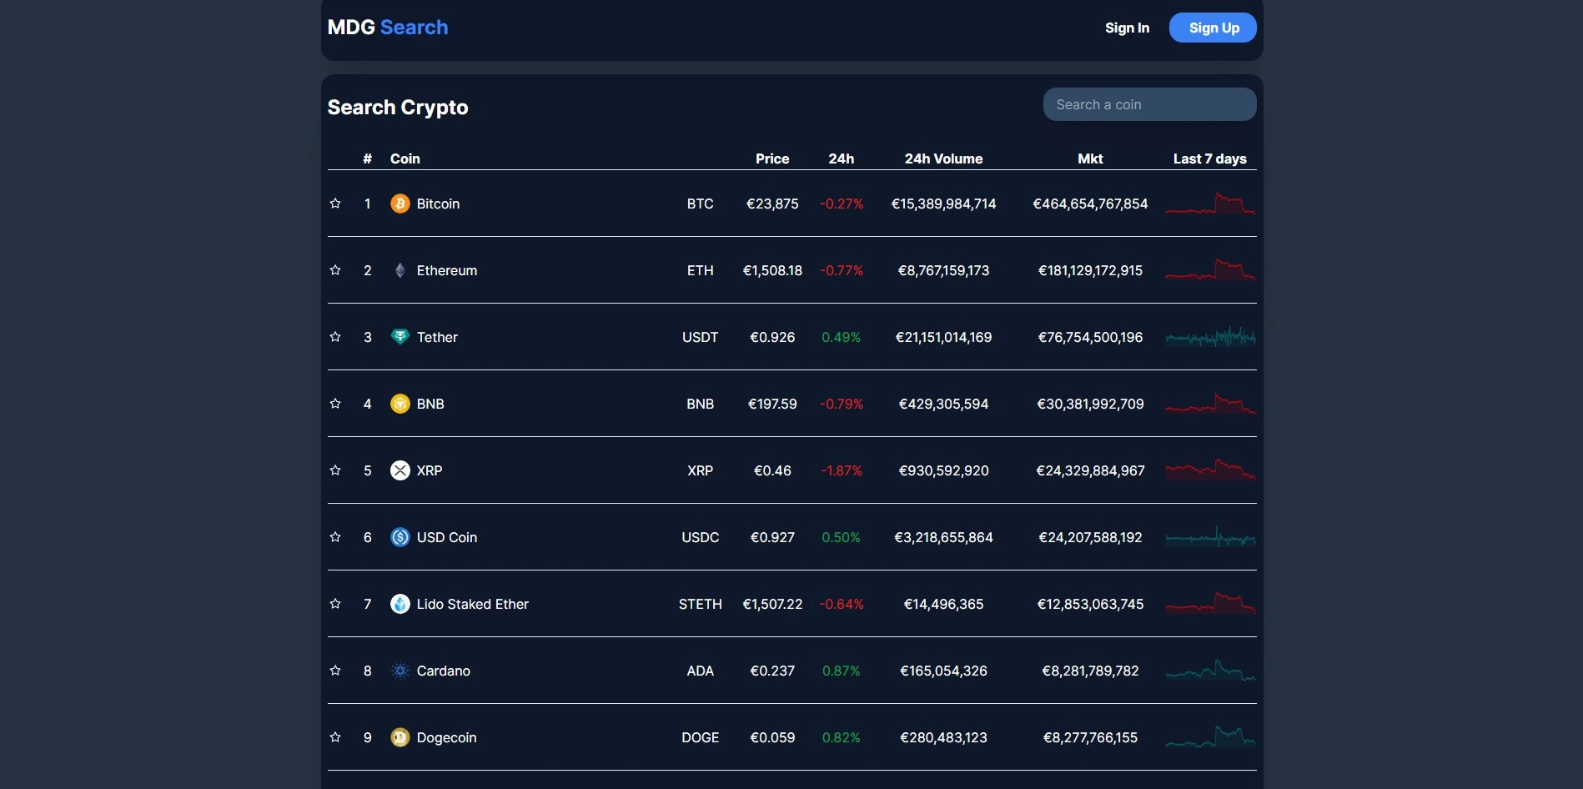Click the Coin column header

pos(405,158)
